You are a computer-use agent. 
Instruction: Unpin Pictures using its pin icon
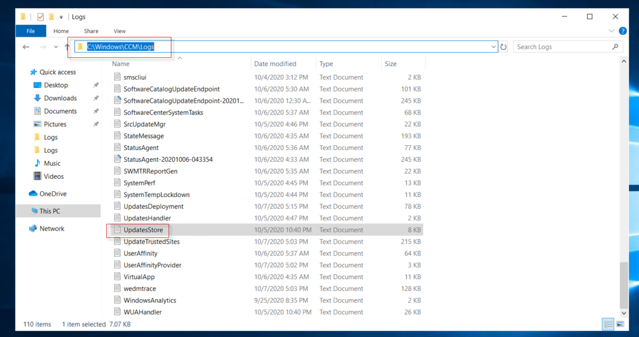pyautogui.click(x=96, y=124)
